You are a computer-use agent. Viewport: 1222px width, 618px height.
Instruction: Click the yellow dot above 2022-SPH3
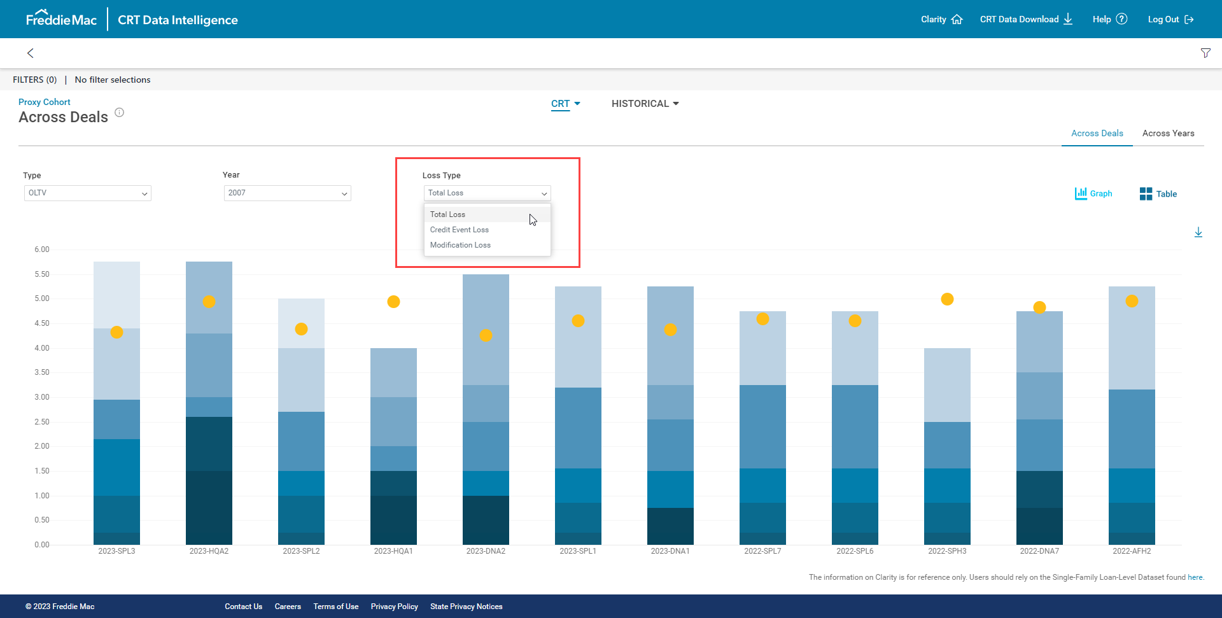[x=947, y=299]
